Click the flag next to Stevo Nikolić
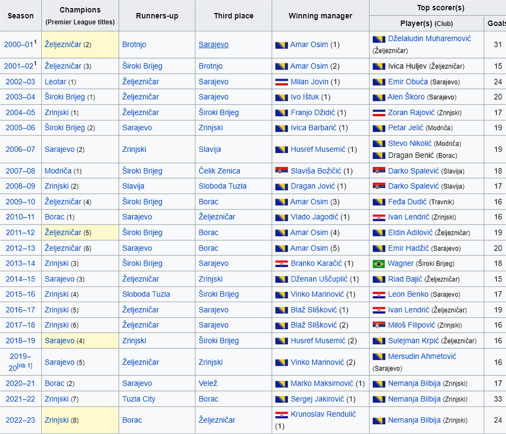The image size is (506, 434). [x=379, y=144]
